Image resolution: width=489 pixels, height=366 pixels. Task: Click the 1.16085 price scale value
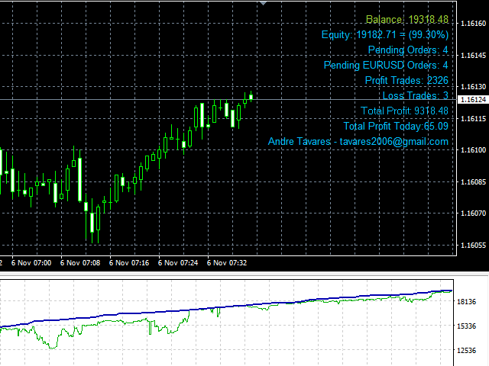tap(473, 181)
